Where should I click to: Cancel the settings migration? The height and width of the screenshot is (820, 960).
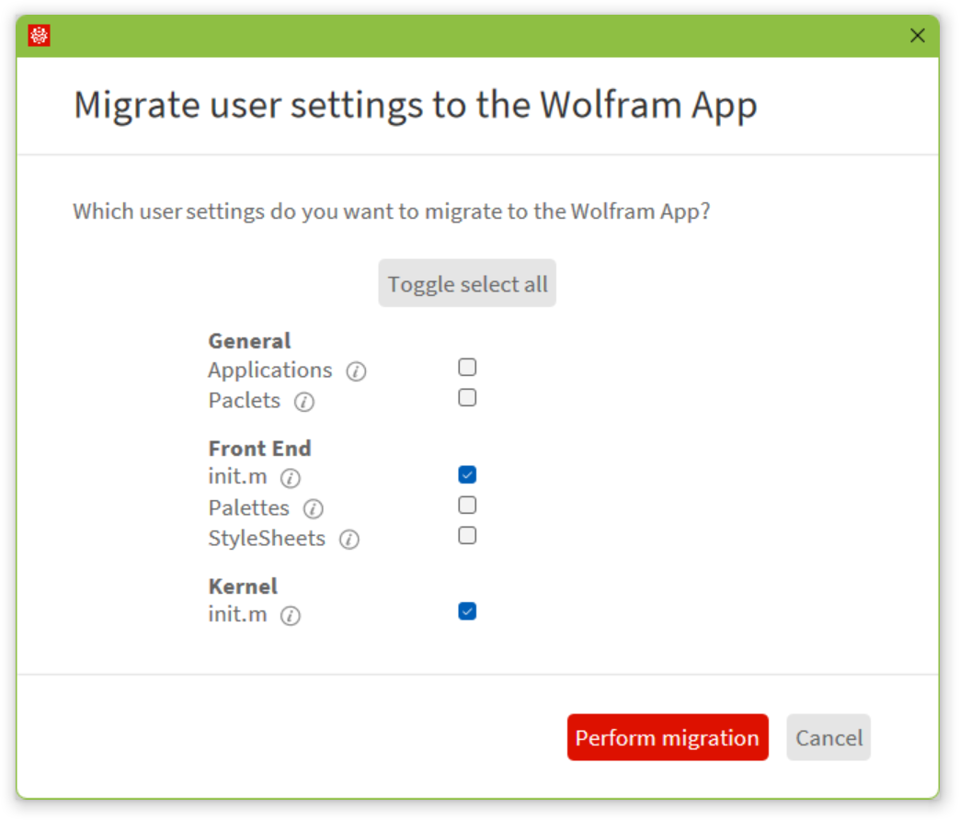[828, 737]
